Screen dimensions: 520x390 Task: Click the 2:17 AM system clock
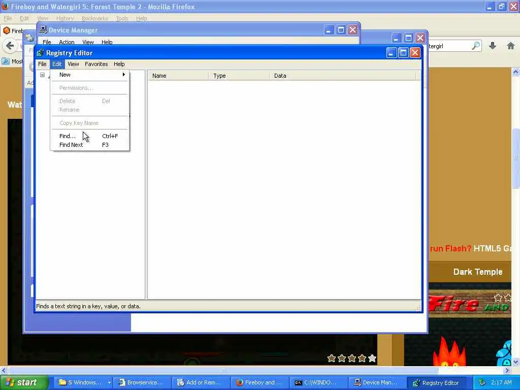[x=501, y=382]
